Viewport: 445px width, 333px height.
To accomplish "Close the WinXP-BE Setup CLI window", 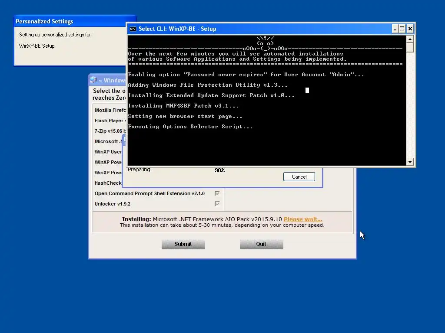I will [x=410, y=29].
